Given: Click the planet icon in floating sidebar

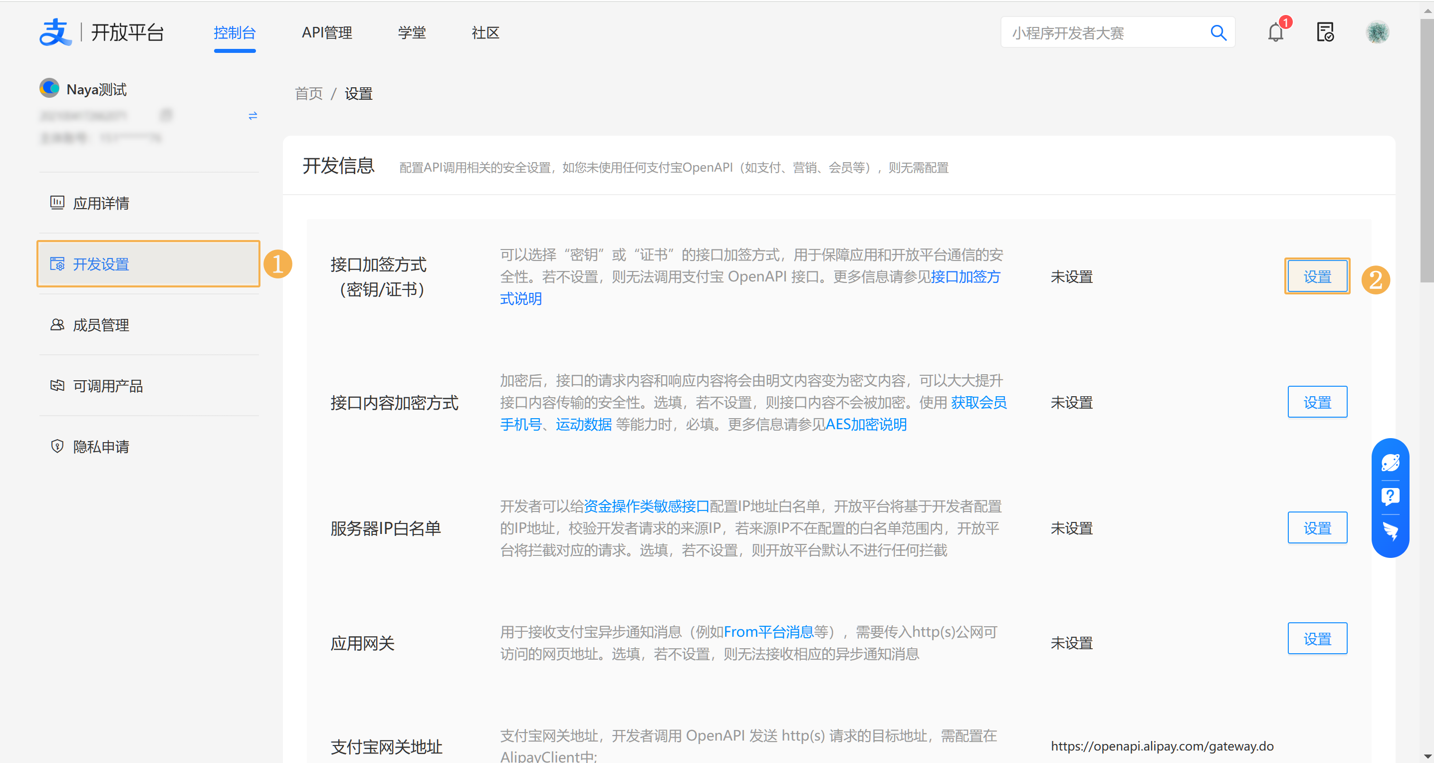Looking at the screenshot, I should coord(1390,462).
